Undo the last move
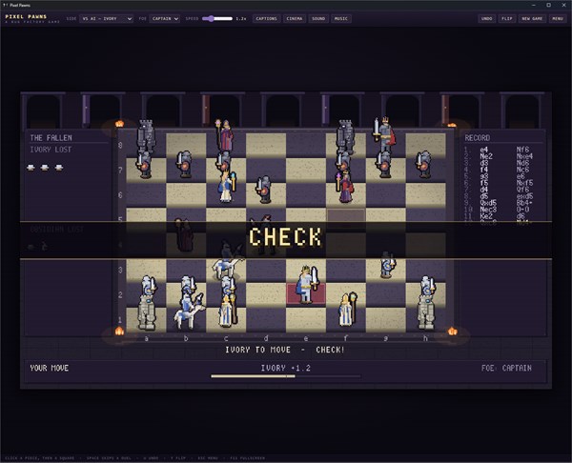572x463 pixels. [x=486, y=19]
